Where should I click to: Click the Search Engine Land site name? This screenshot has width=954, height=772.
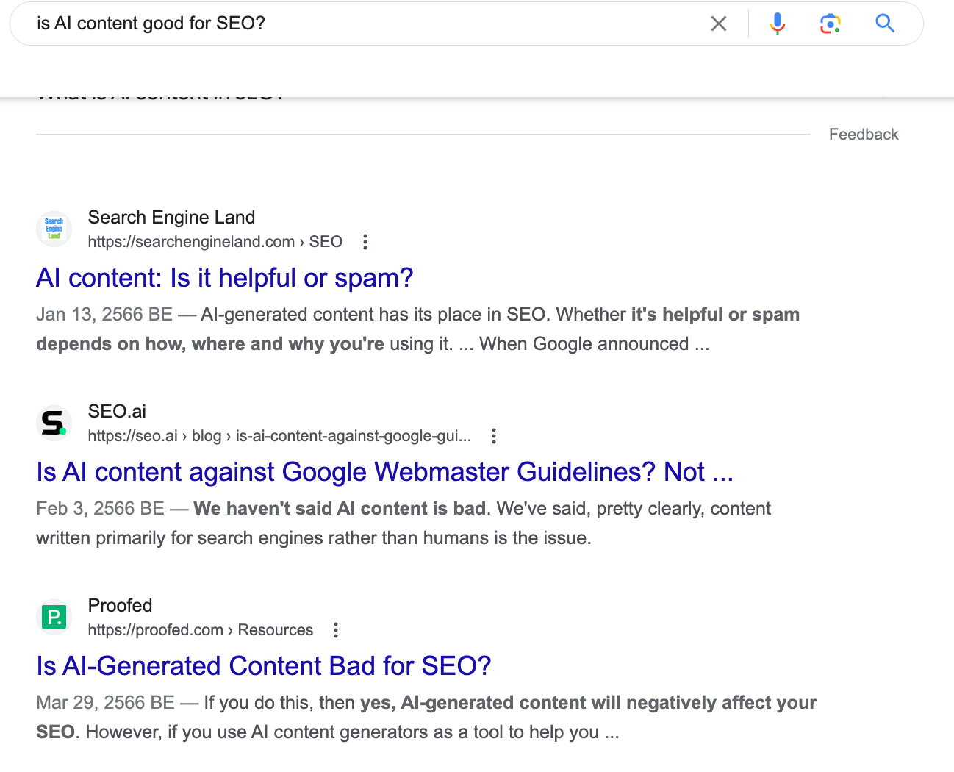click(171, 217)
